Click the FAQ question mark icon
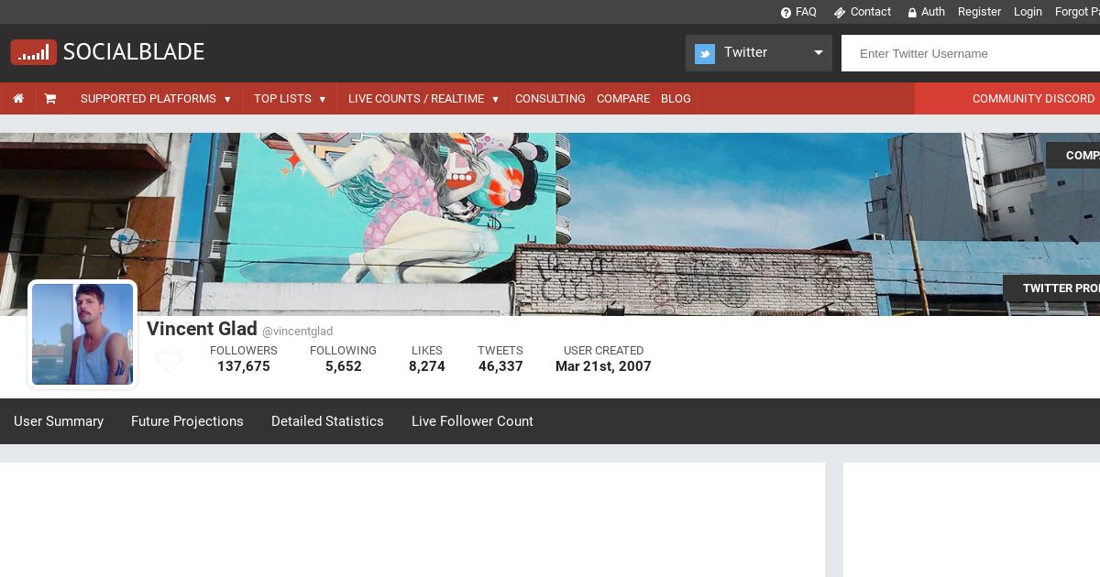The height and width of the screenshot is (577, 1100). 786,13
